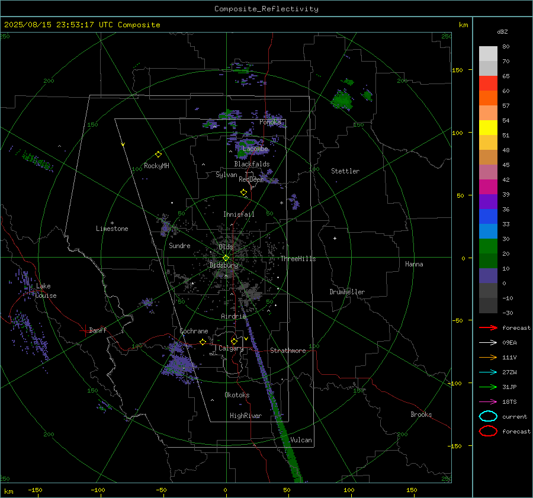
Task: Choose the bright green 30–20 dBZ swatch
Action: click(x=488, y=246)
